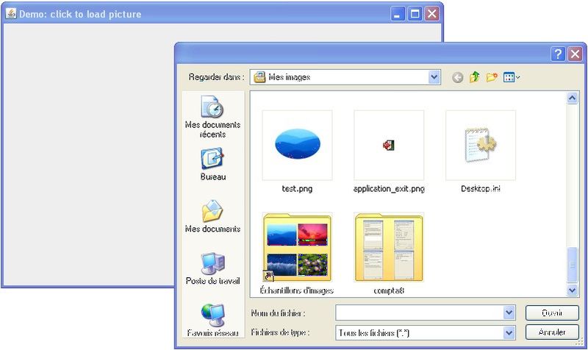Expand the Regarder dans dropdown
The height and width of the screenshot is (350, 588).
[x=434, y=77]
